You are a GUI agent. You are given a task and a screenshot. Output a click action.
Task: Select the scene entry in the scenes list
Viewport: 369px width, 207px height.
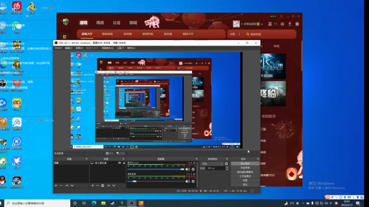[x=71, y=163]
